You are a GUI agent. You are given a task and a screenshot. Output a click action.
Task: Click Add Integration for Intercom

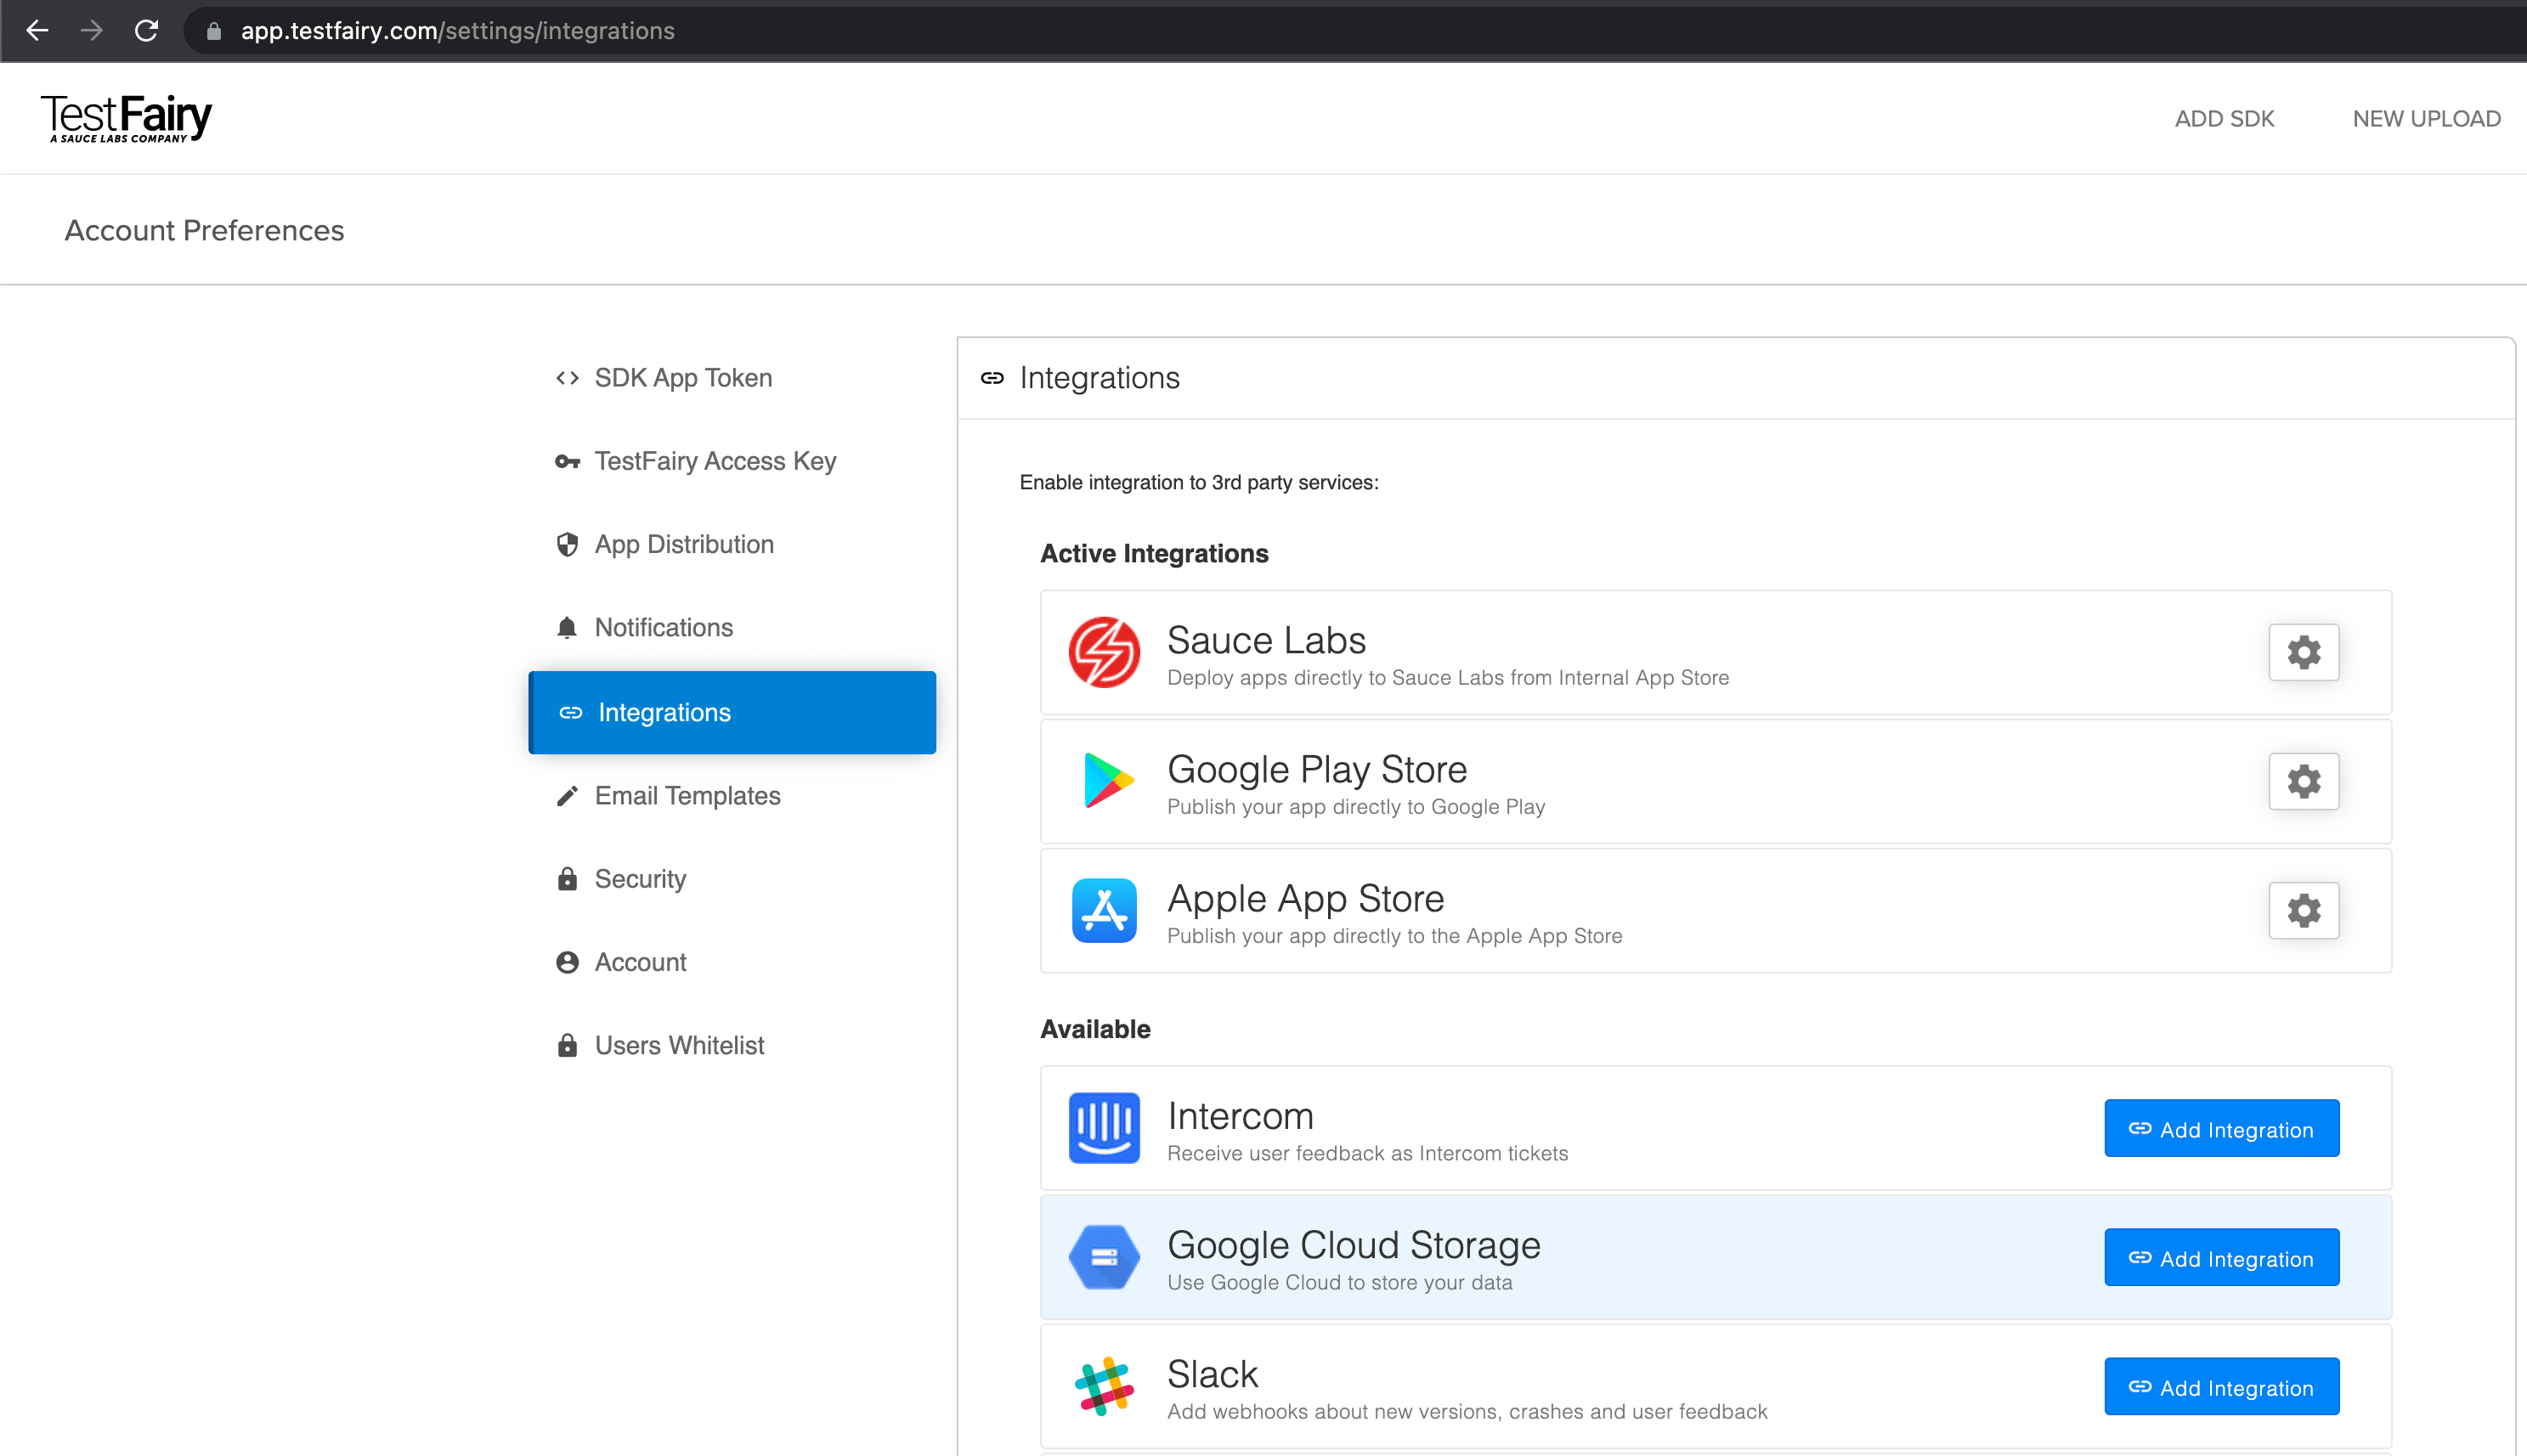pos(2222,1128)
